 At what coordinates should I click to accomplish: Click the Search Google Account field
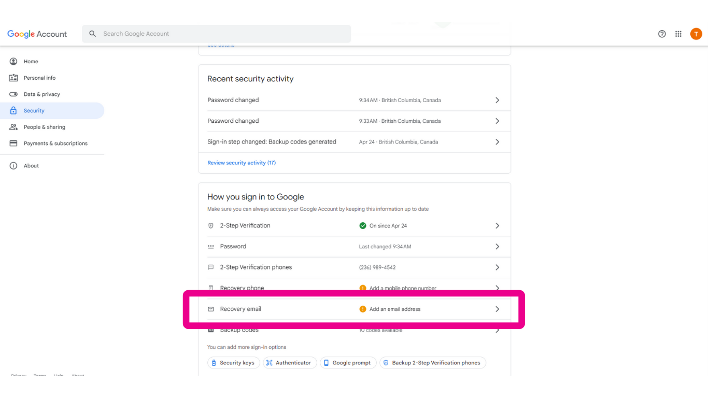tap(216, 34)
